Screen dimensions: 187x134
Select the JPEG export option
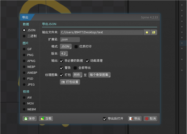coord(24,84)
